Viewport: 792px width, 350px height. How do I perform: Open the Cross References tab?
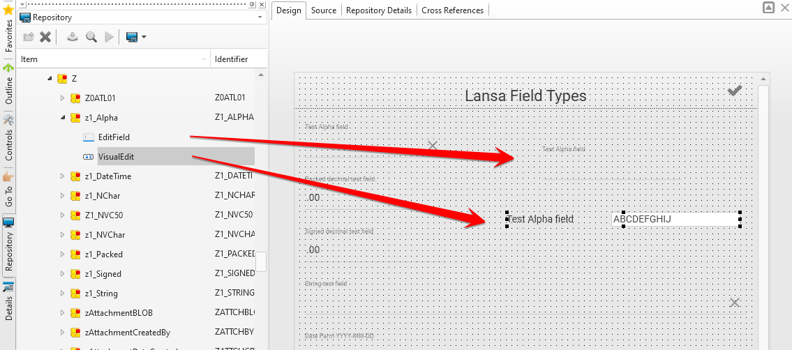pyautogui.click(x=452, y=10)
